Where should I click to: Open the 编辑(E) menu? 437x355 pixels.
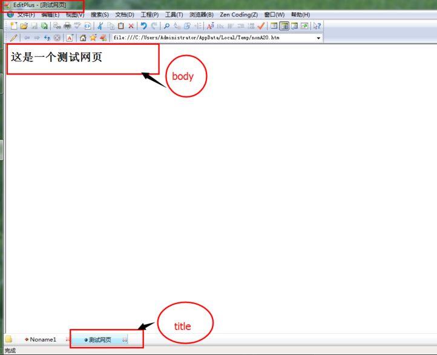(50, 15)
